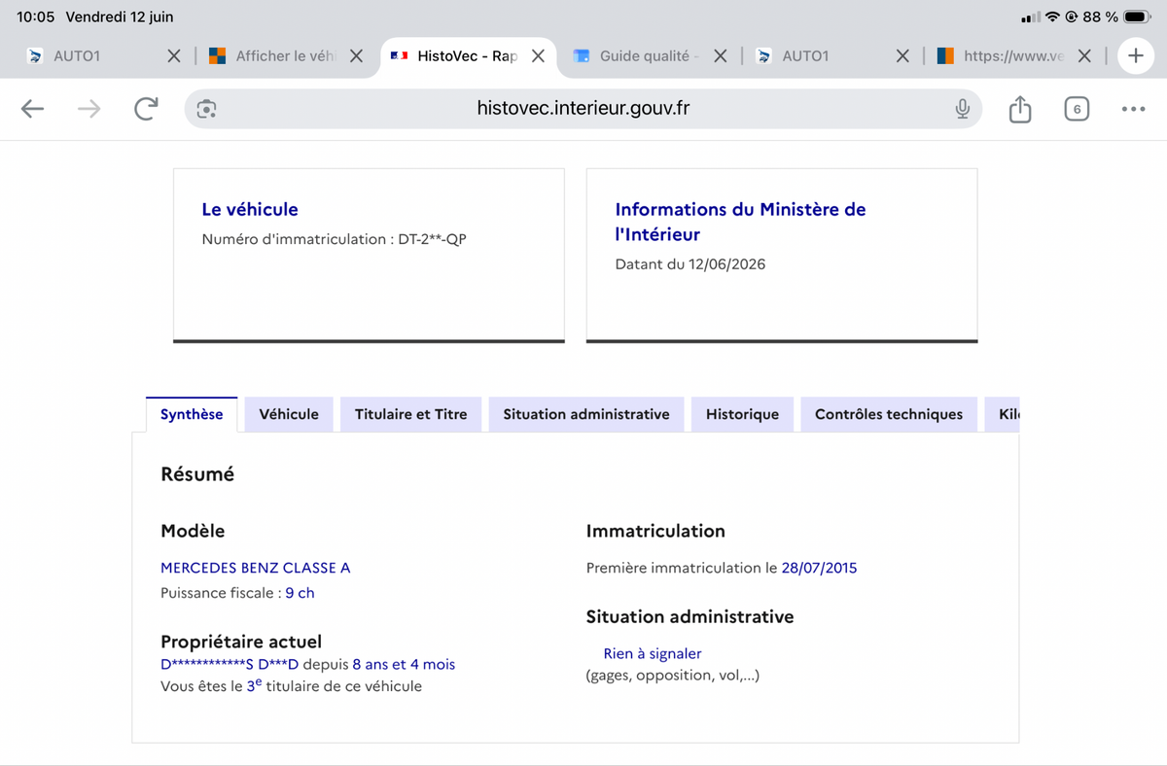
Task: Switch to the Afficher le véhicule tab
Action: click(272, 56)
